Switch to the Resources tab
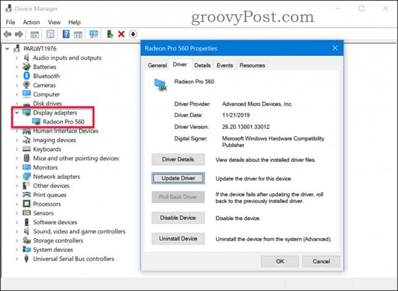Image resolution: width=398 pixels, height=291 pixels. tap(252, 65)
